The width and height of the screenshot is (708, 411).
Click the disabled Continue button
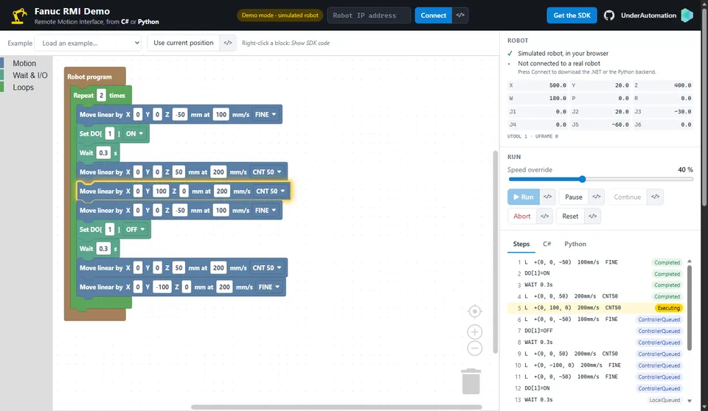[627, 197]
